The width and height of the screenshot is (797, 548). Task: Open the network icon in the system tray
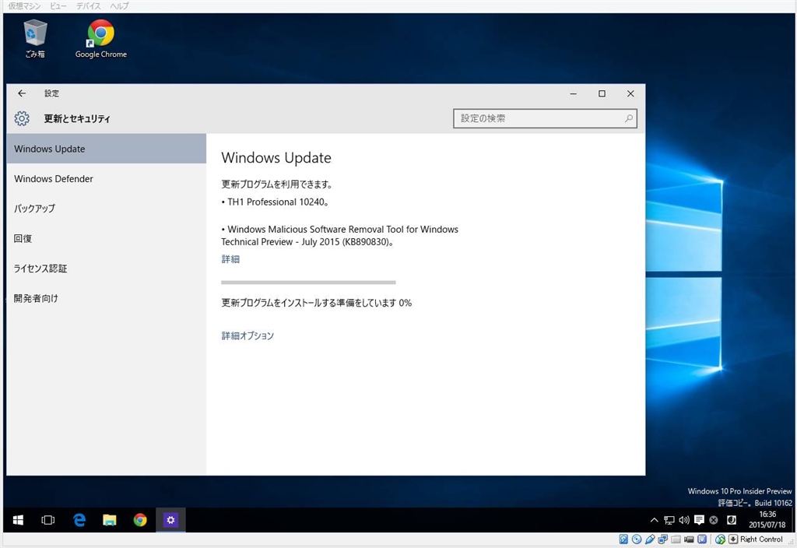(x=669, y=520)
